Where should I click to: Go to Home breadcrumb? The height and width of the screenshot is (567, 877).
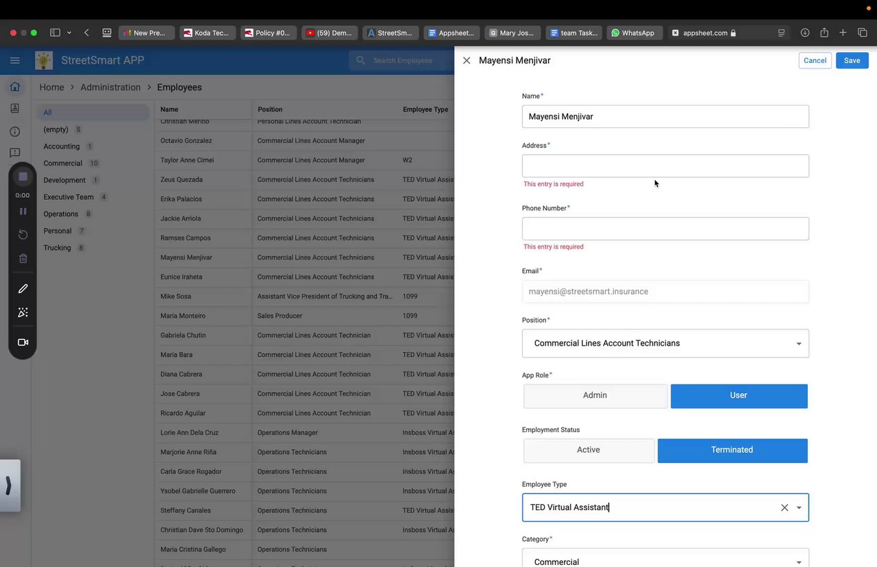tap(51, 87)
